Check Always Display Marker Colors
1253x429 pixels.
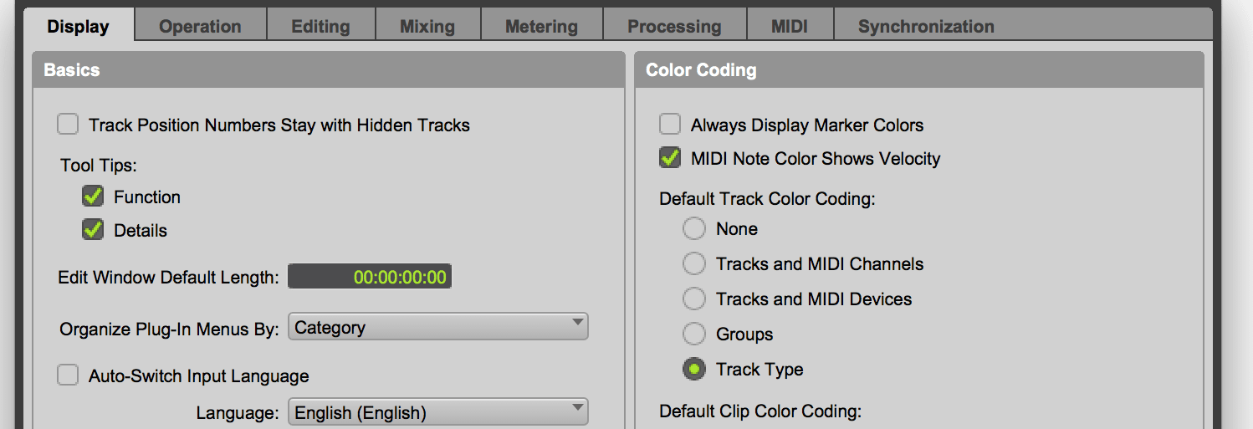coord(670,125)
